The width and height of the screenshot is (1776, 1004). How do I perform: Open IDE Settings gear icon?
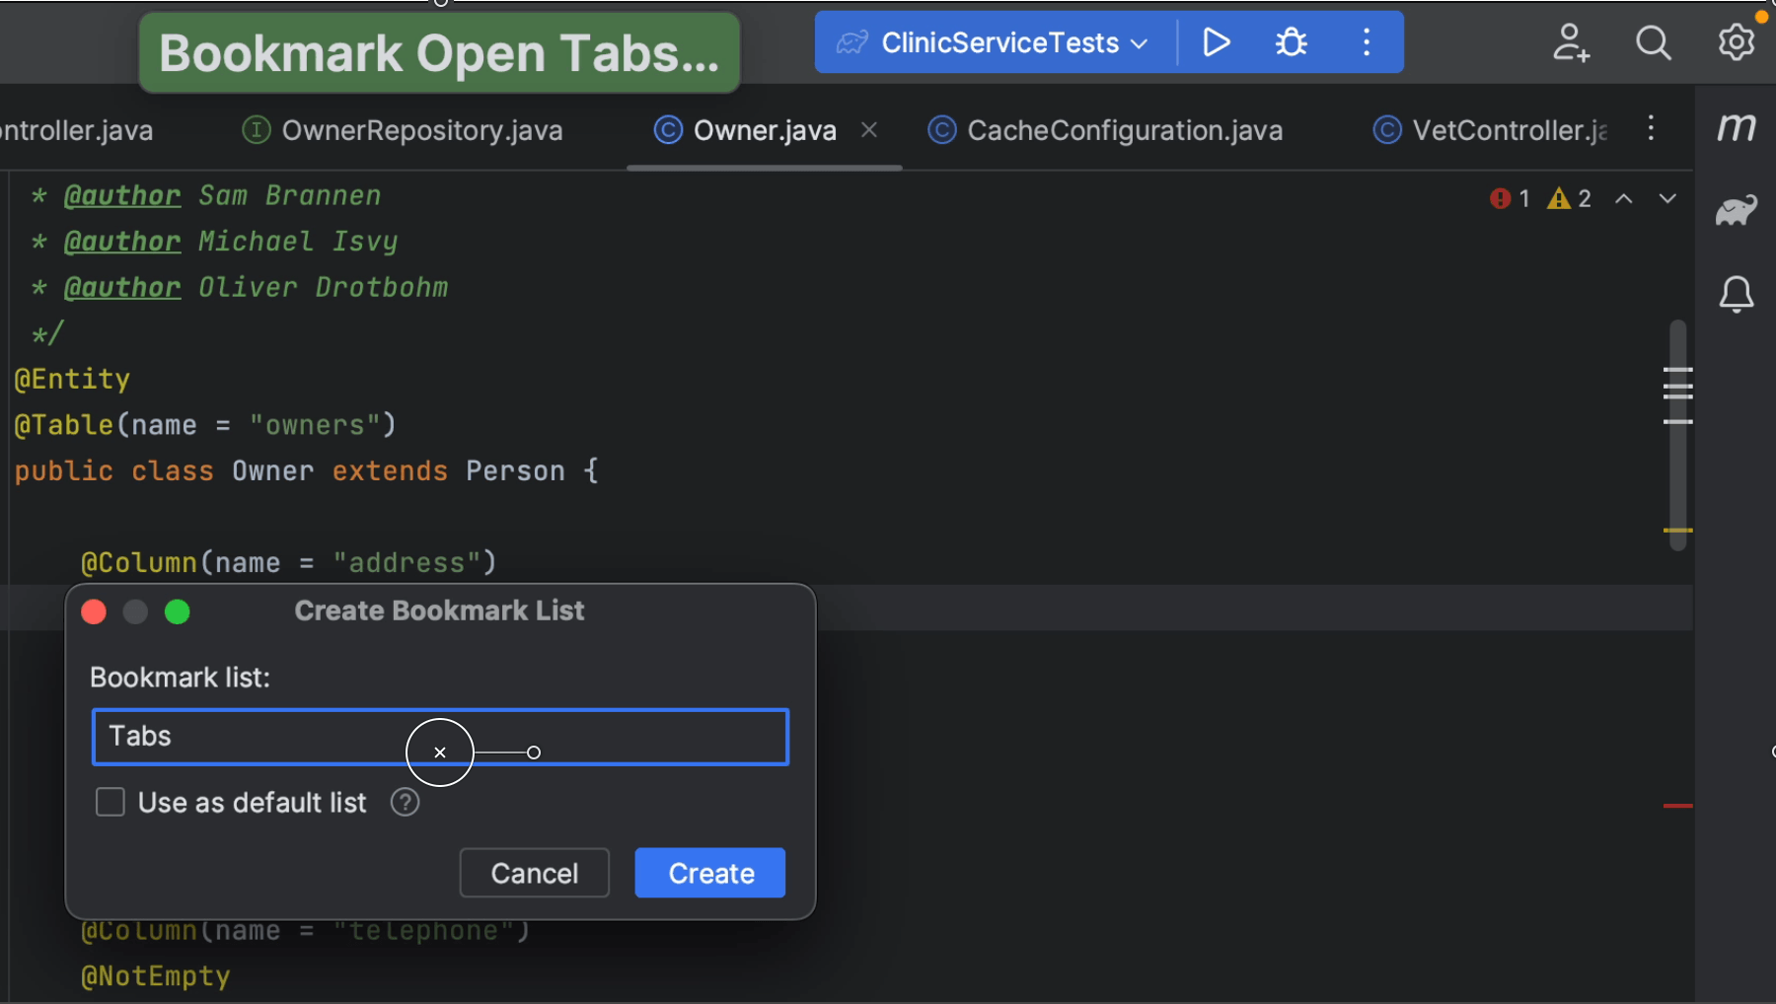(x=1737, y=43)
